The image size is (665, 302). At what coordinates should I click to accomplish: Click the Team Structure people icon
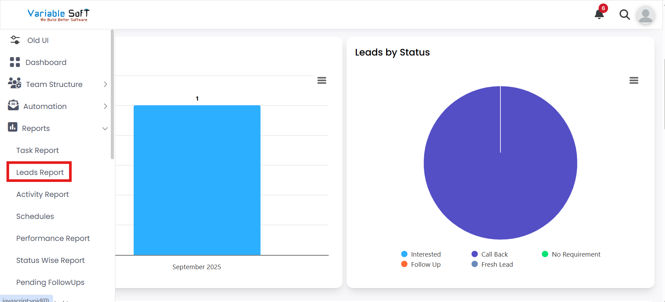coord(14,84)
